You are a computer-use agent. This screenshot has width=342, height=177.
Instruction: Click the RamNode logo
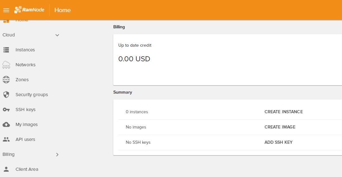(30, 10)
